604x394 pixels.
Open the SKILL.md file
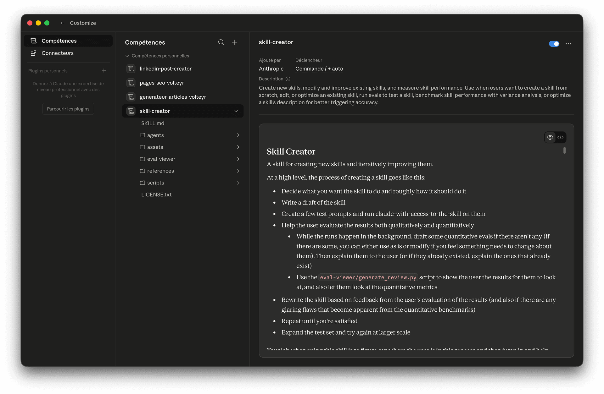tap(153, 123)
